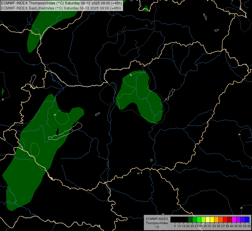Click the pure yellow 31–33 legend swatch
This screenshot has height=231, width=252.
(x=212, y=219)
